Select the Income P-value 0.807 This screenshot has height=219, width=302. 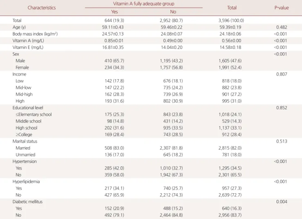282,74
